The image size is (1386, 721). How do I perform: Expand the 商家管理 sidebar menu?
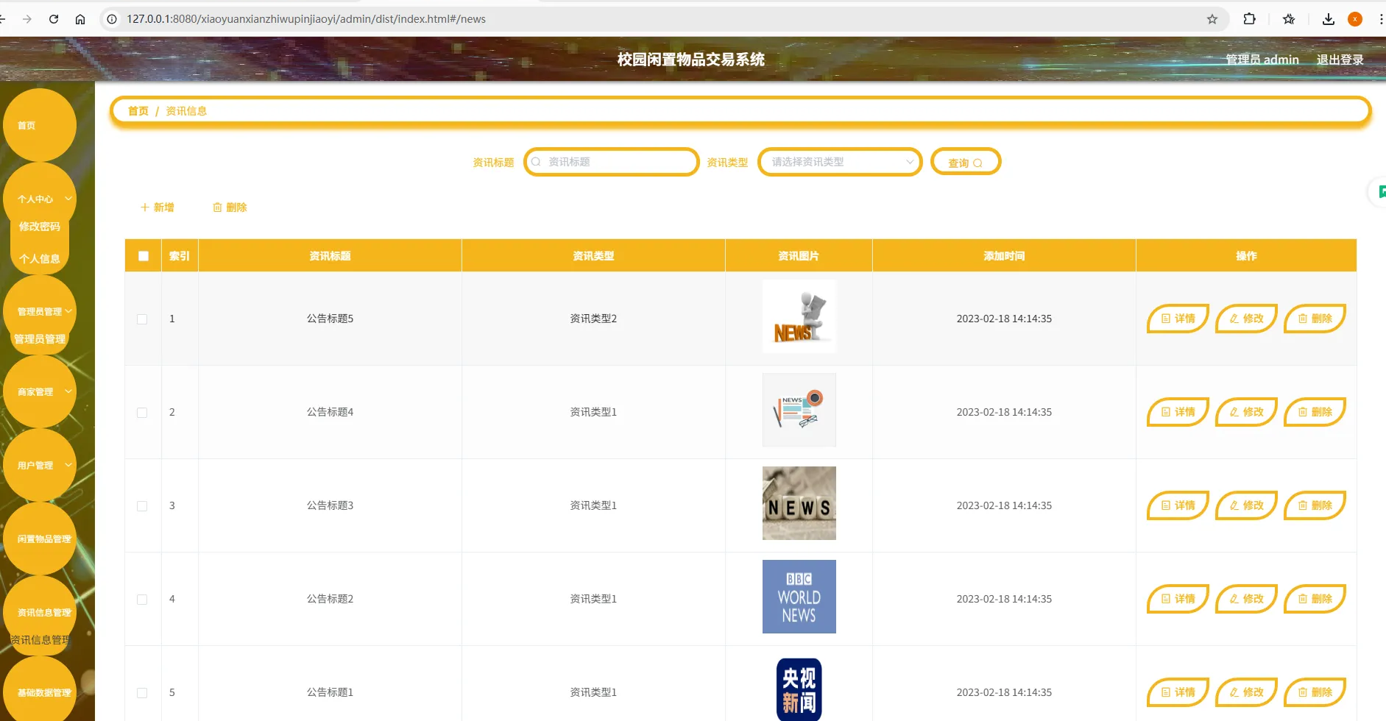pos(40,392)
